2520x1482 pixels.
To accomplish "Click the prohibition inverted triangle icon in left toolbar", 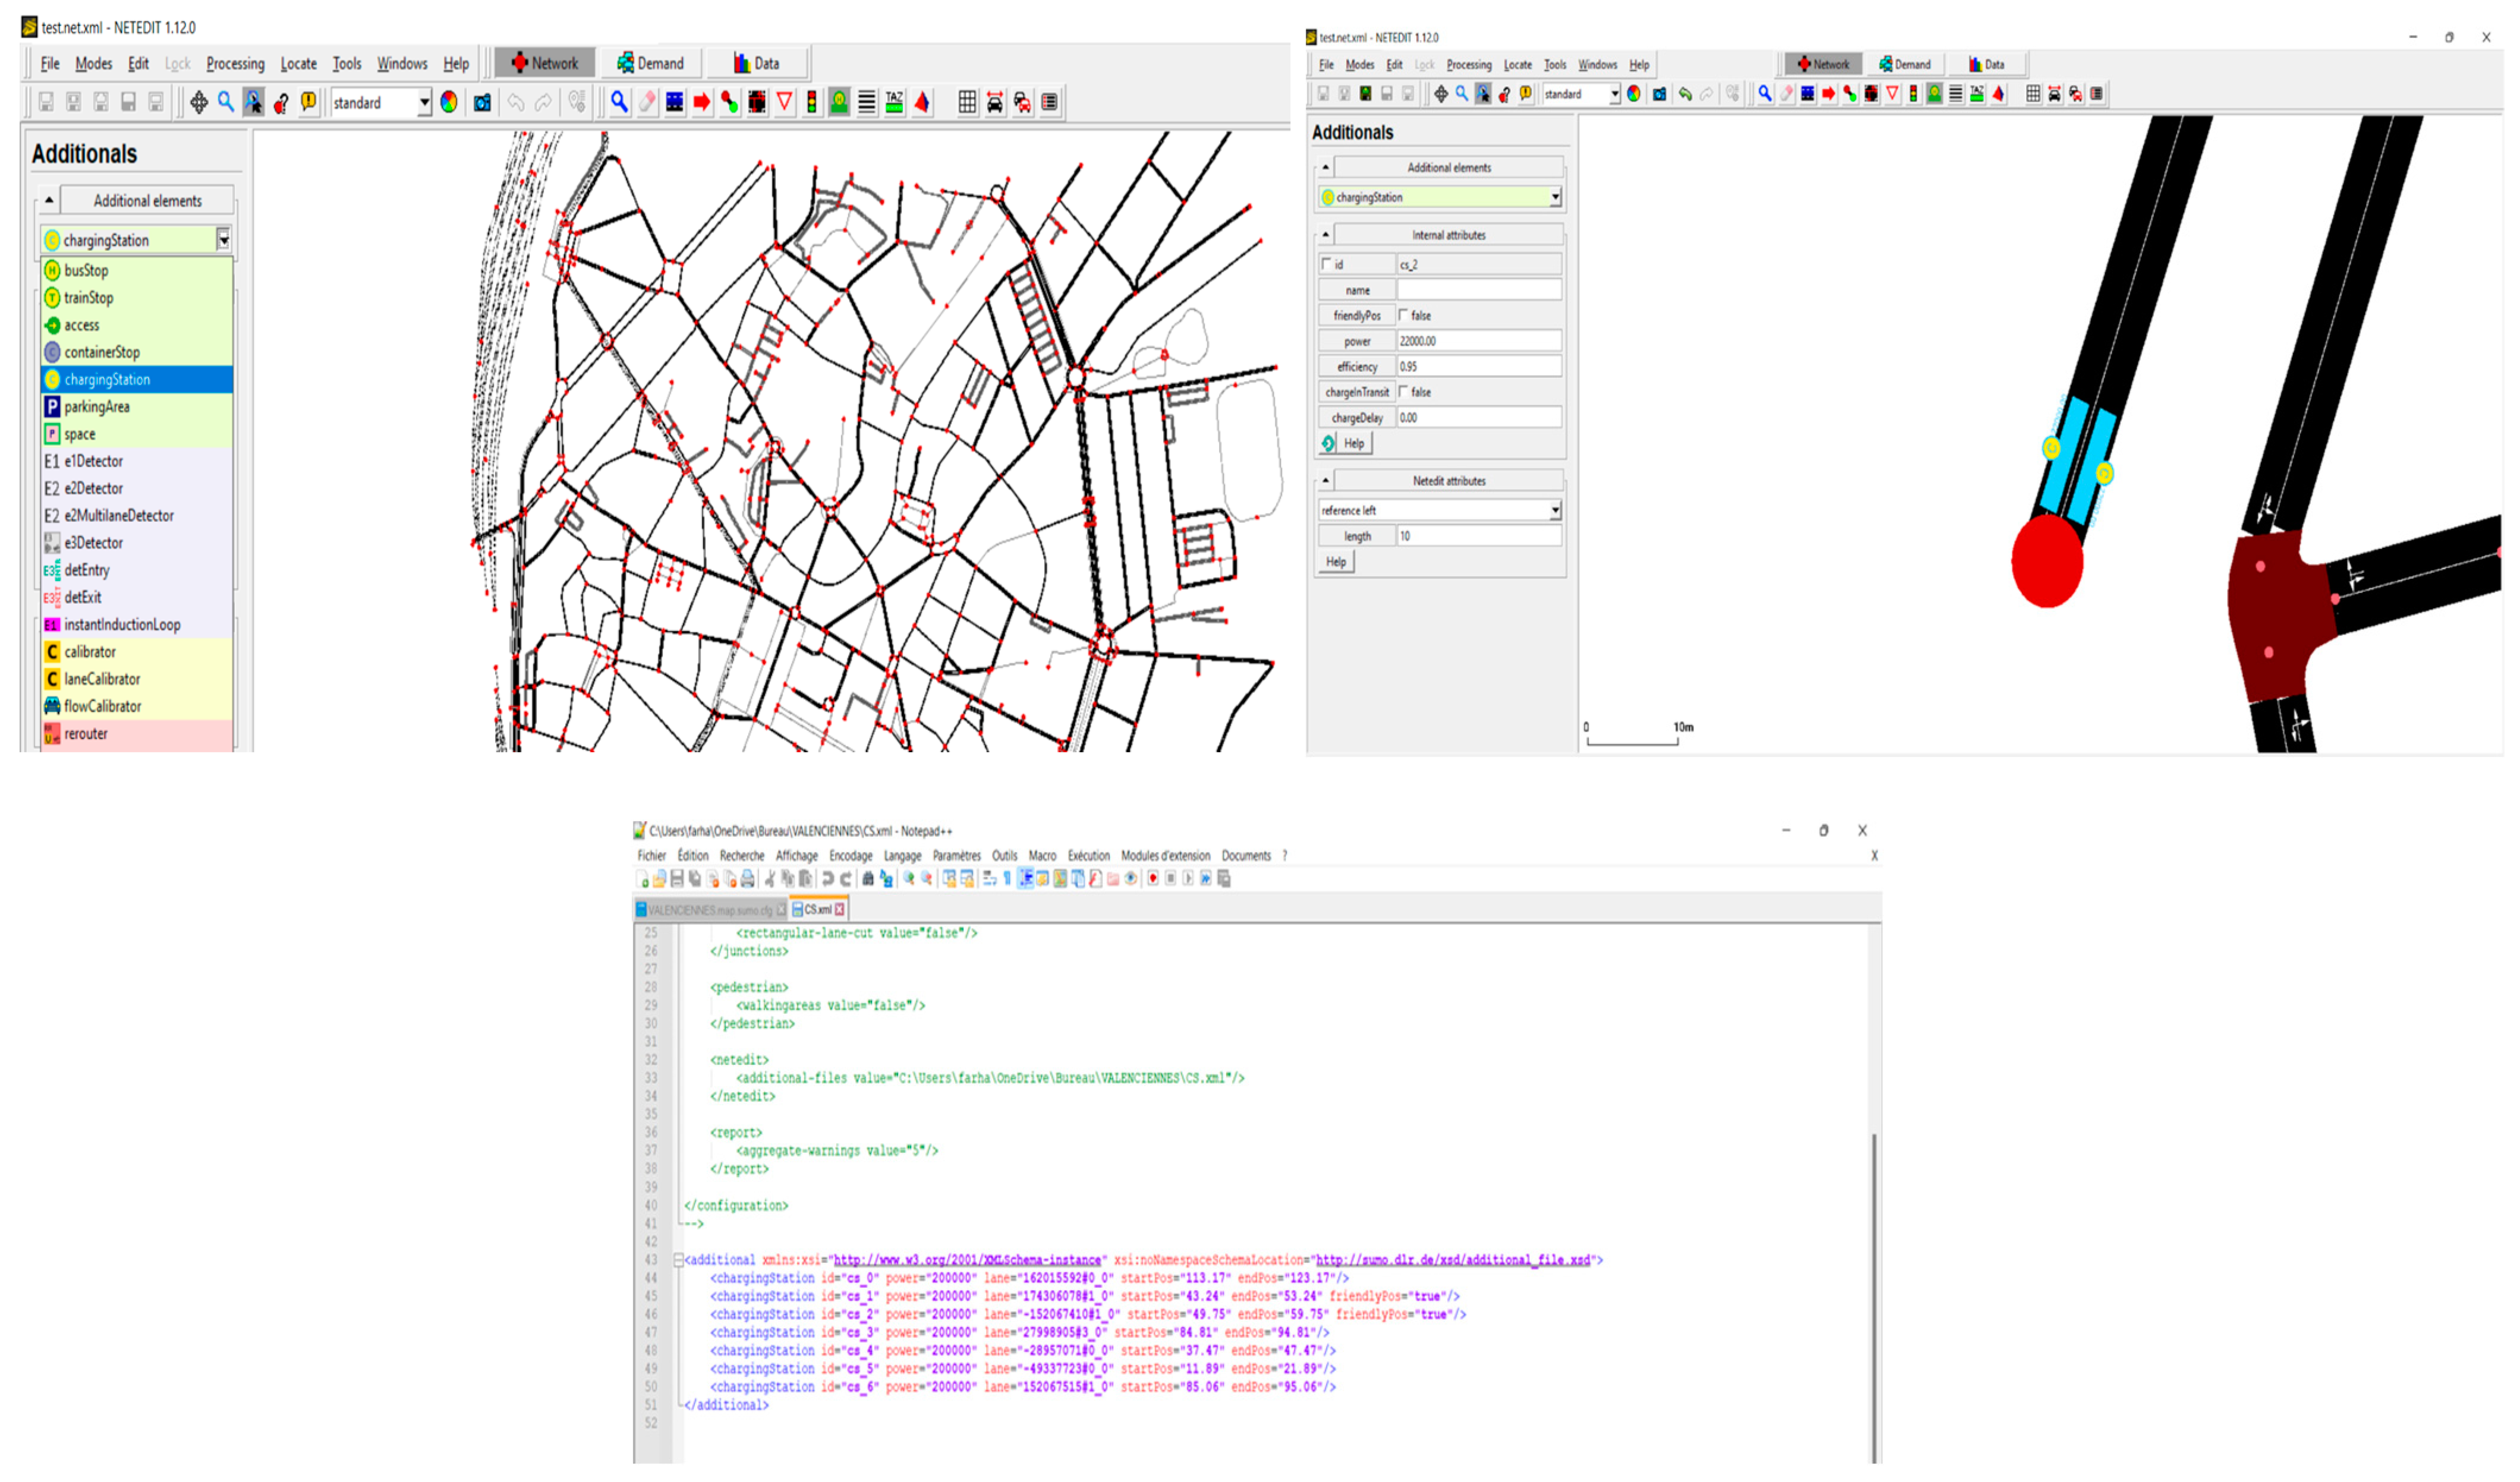I will pyautogui.click(x=784, y=102).
